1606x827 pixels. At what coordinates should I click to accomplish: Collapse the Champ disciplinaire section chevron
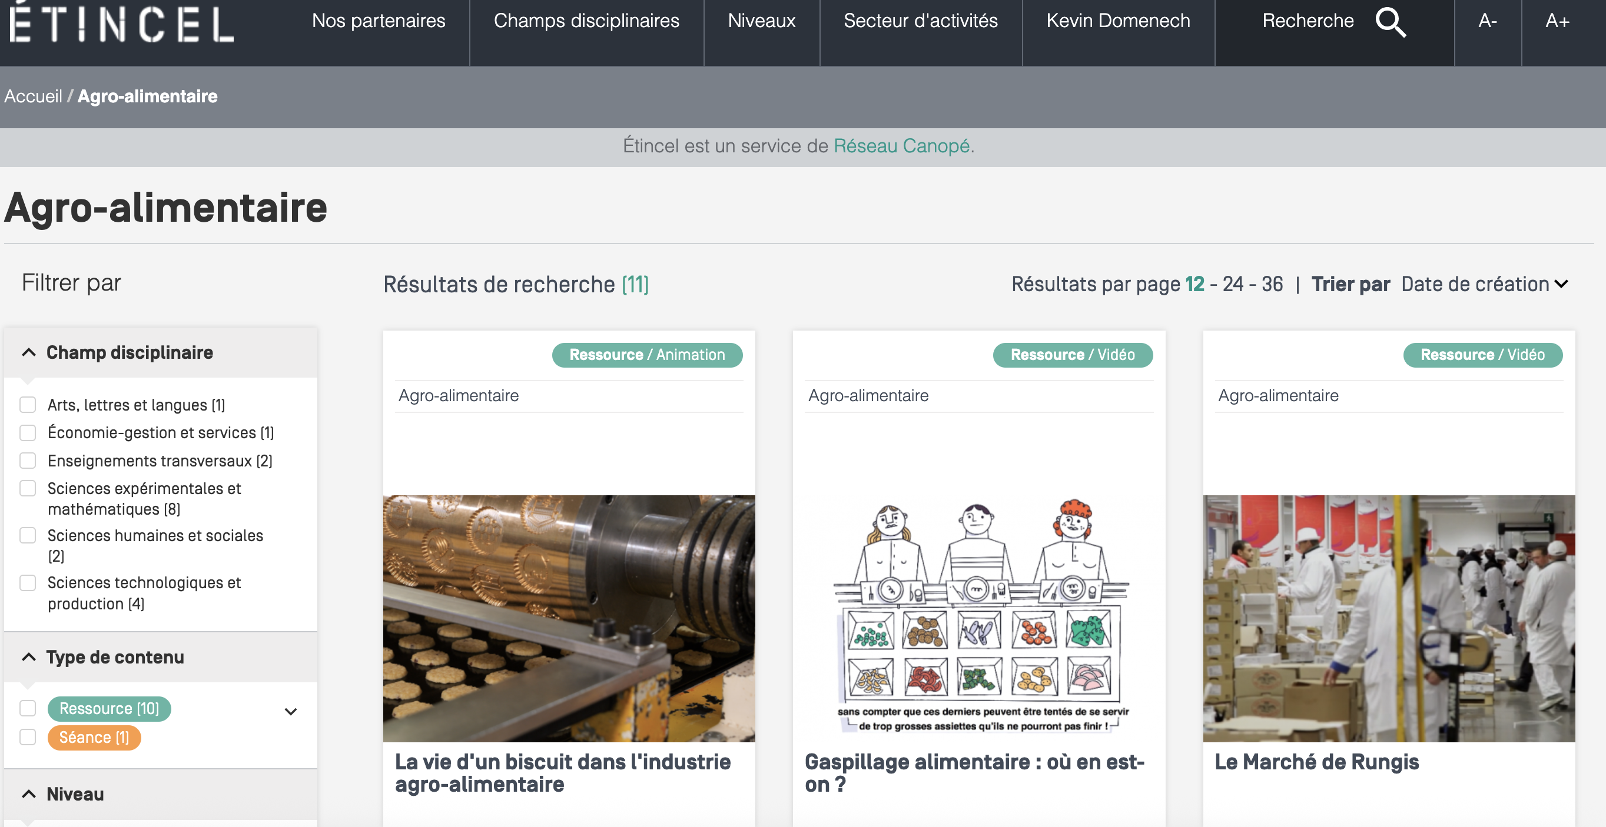pos(29,352)
